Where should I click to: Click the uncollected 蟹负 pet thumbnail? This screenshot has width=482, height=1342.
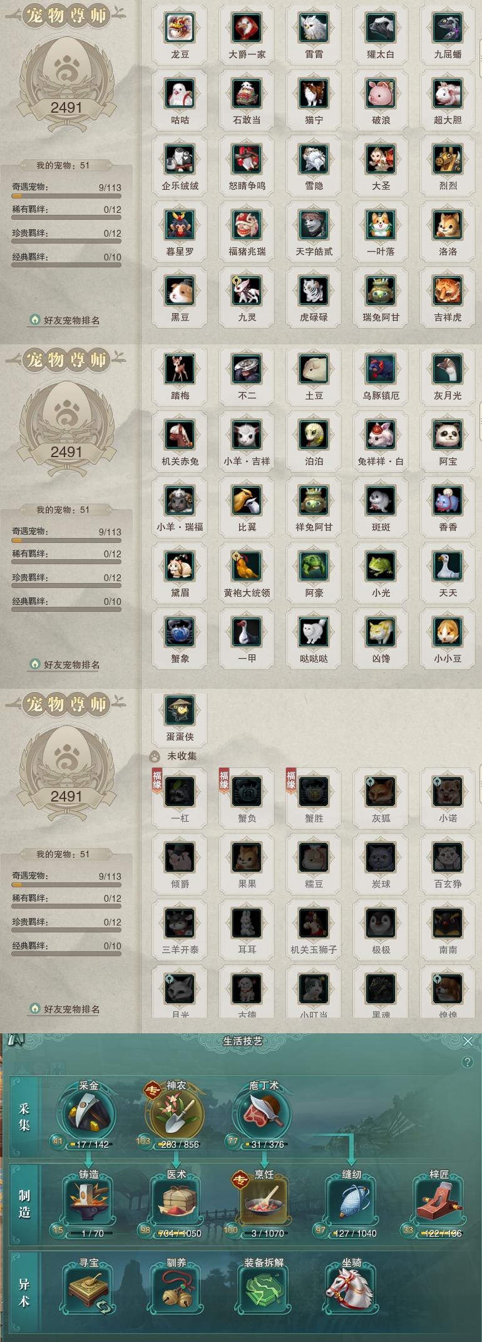[x=247, y=792]
